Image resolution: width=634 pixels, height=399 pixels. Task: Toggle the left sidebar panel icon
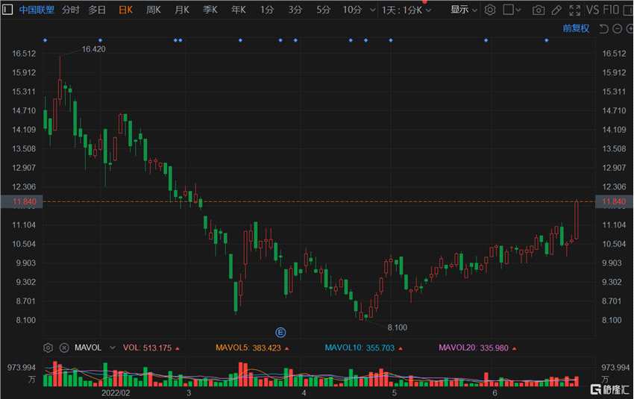[7, 9]
